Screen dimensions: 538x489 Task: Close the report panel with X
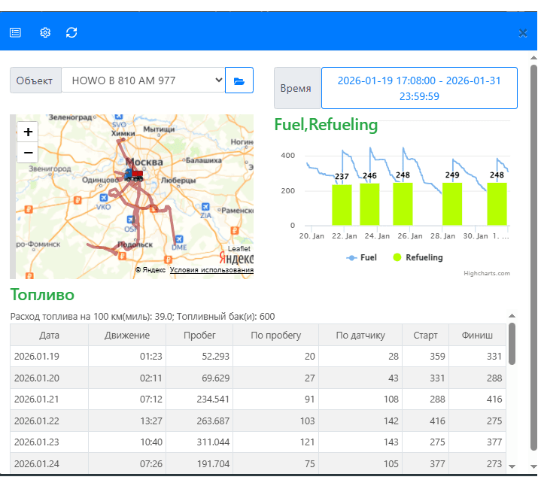(x=523, y=33)
